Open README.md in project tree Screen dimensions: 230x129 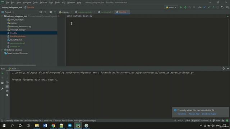(16, 40)
